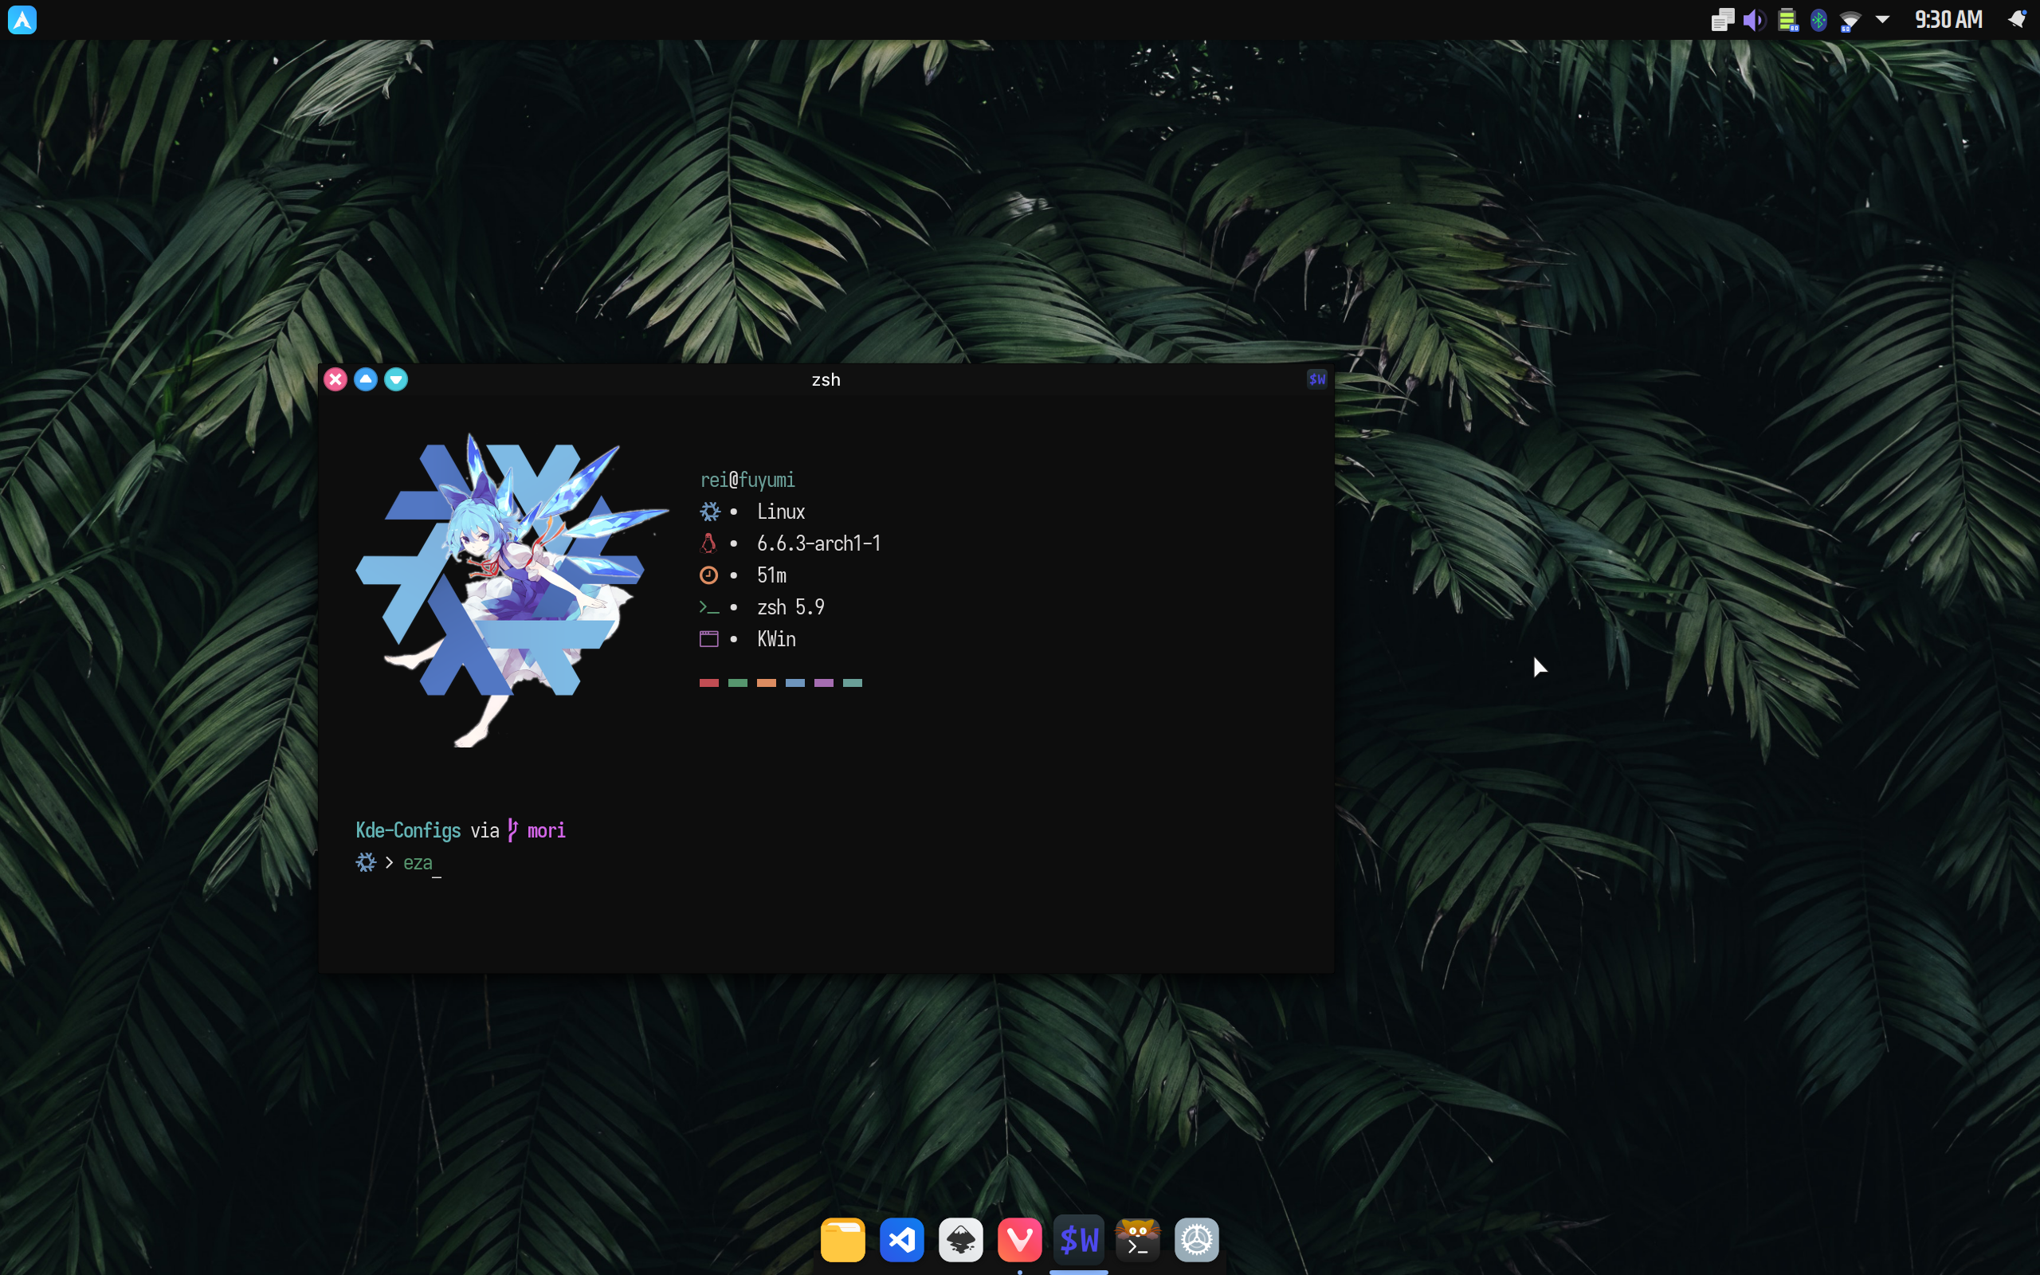2040x1275 pixels.
Task: Check battery status in the system tray
Action: click(x=1787, y=19)
